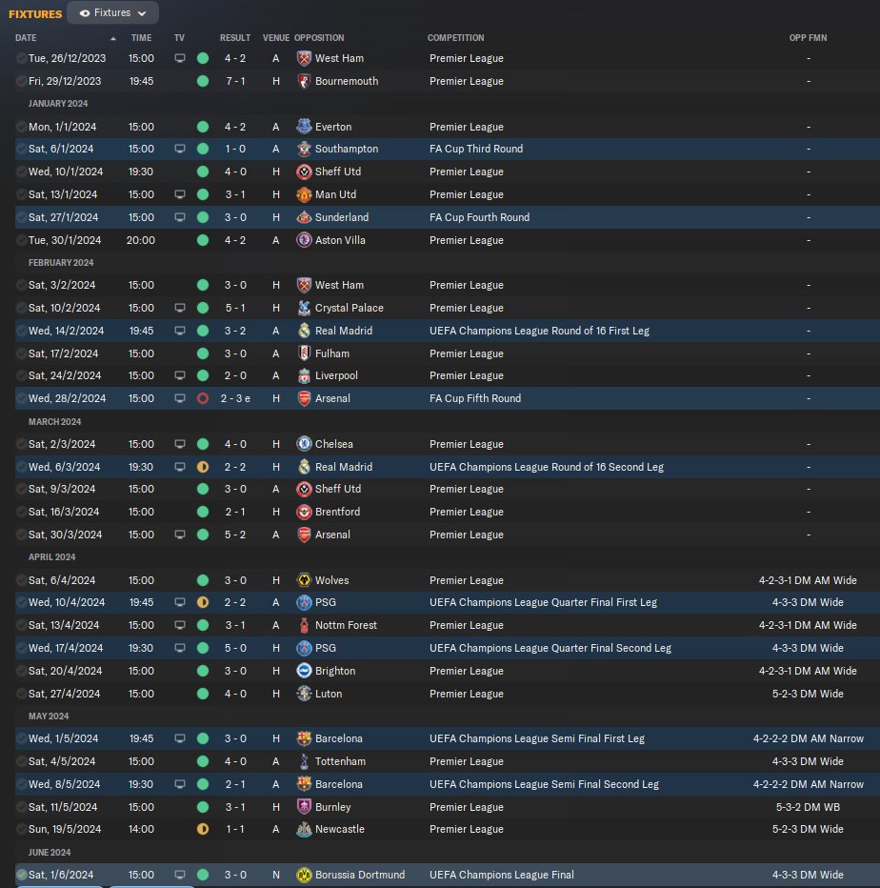Click the TV icon on West Ham 26/12/2023

179,58
